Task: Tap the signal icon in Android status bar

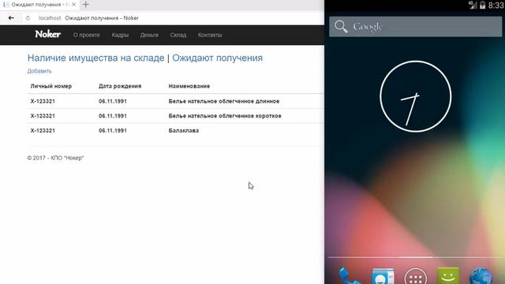Action: point(473,5)
